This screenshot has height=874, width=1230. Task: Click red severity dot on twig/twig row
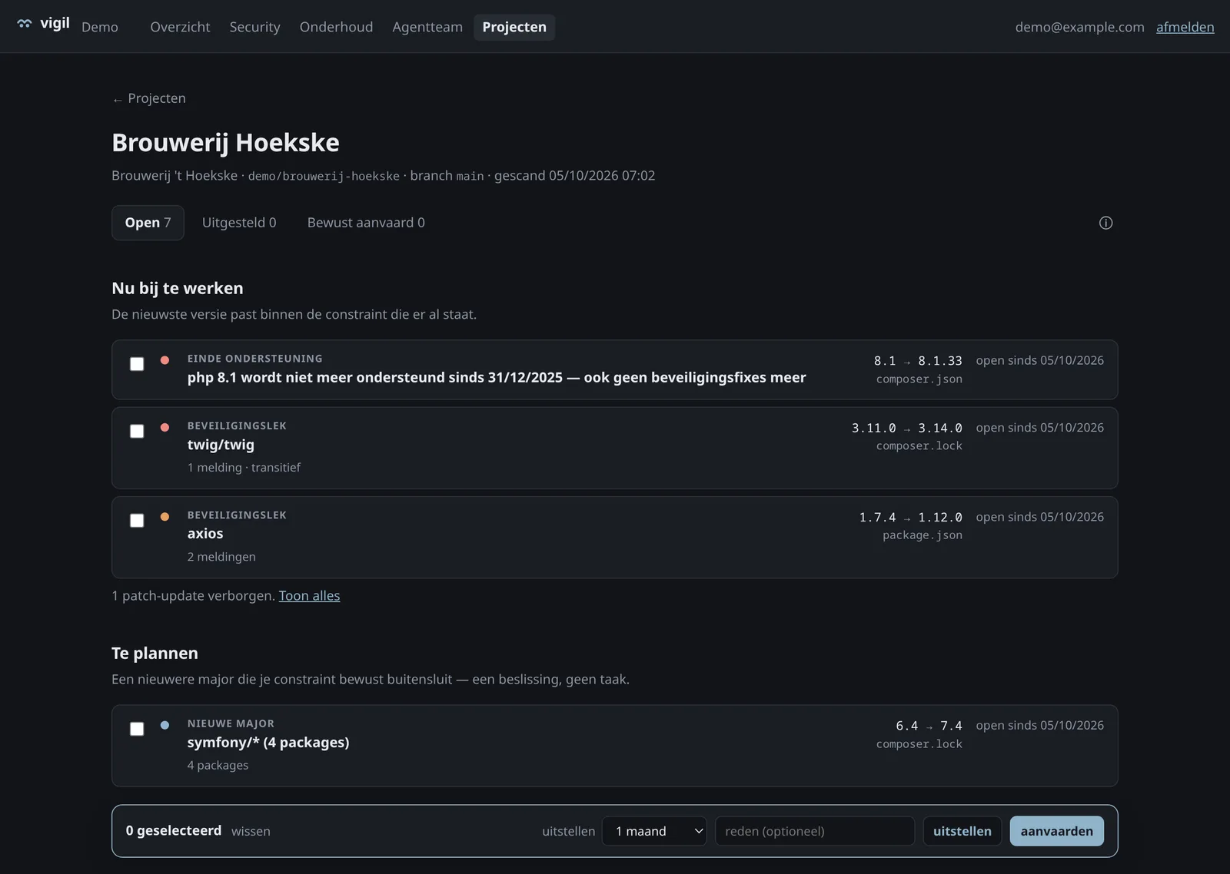point(165,427)
